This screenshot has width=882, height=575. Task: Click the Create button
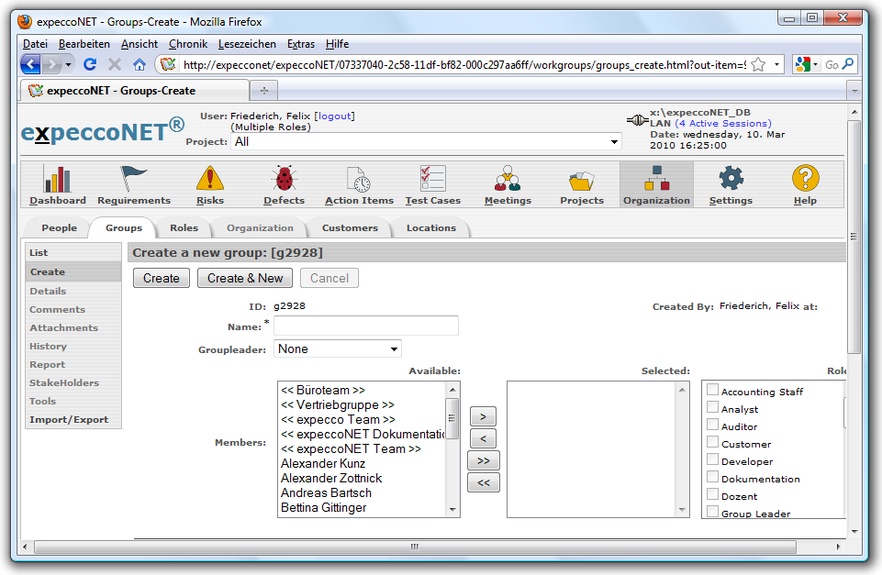tap(161, 278)
